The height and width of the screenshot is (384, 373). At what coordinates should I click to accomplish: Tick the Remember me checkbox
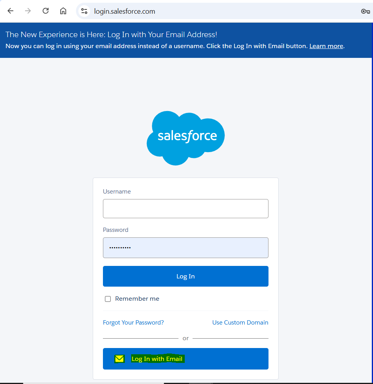click(x=108, y=299)
